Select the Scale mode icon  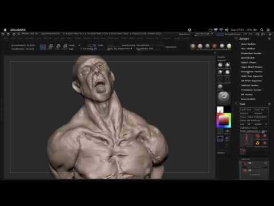tap(65, 47)
